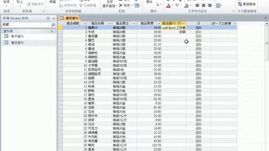Open 產品圖片1 column dropdown arrow
Screen dimensions: 269x151
(184, 23)
